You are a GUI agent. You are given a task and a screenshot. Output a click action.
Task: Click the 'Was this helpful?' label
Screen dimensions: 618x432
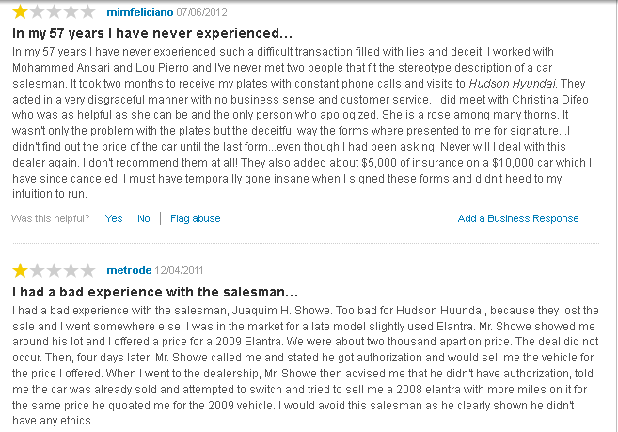tap(50, 218)
